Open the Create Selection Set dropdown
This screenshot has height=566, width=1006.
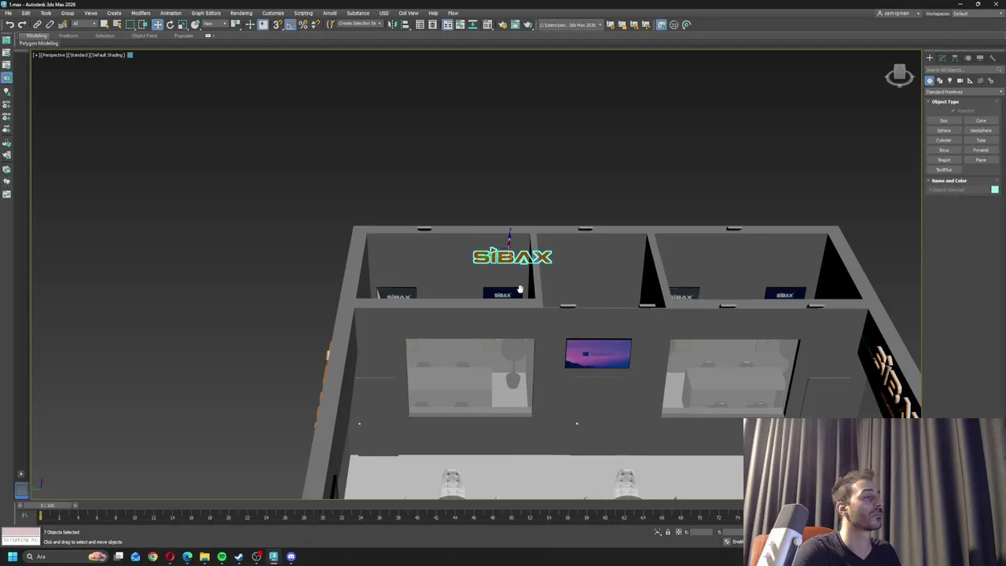point(360,24)
